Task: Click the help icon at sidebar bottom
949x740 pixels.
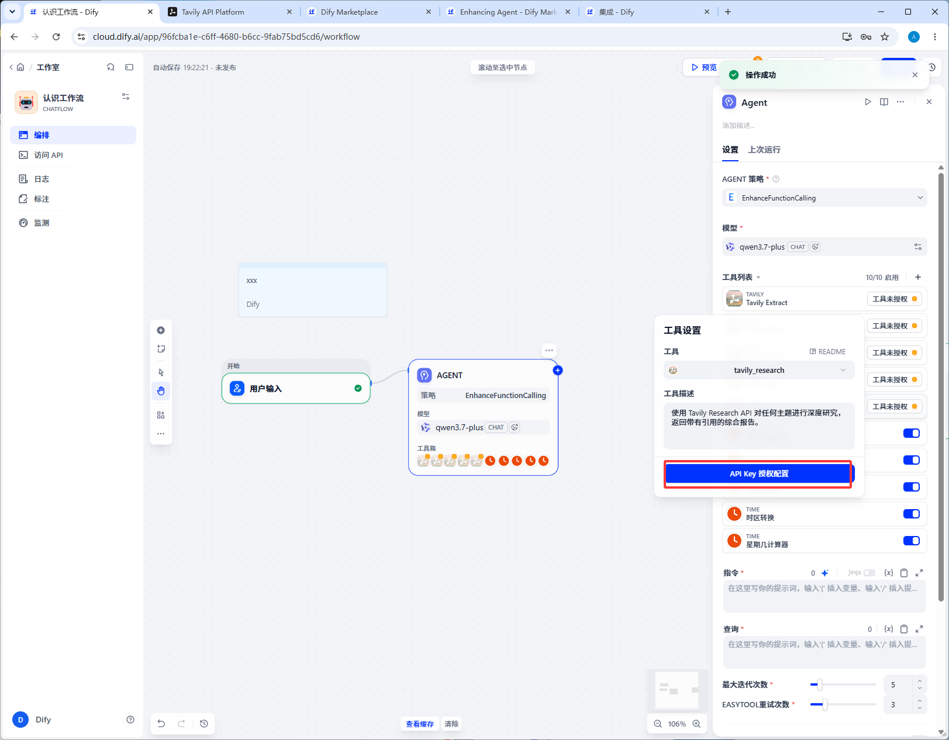Action: [130, 720]
